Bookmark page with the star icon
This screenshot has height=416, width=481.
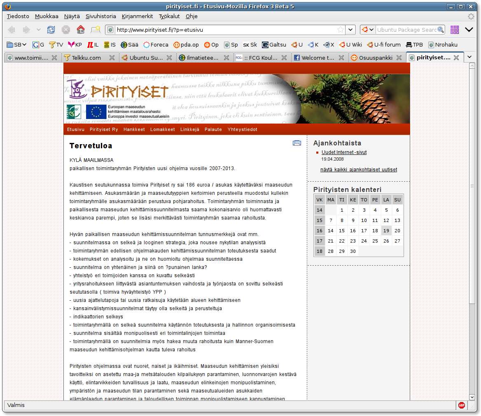tap(341, 30)
